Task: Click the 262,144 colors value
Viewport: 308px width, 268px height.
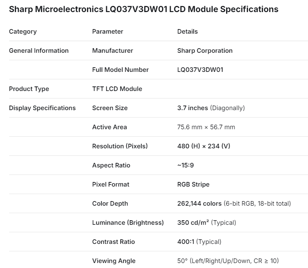Action: [199, 204]
